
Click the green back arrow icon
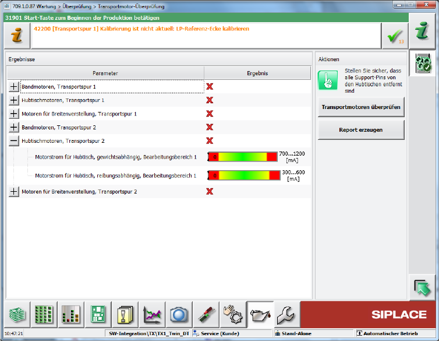422,287
